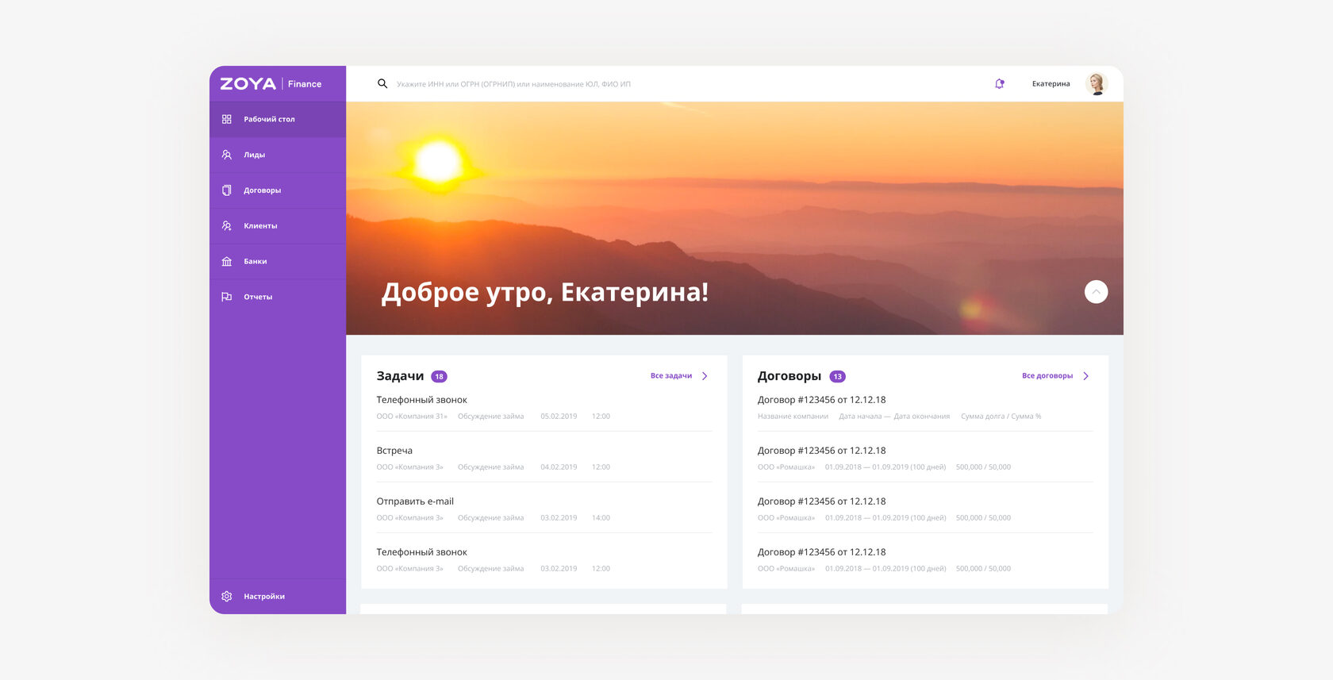Open notifications bell

(x=1000, y=83)
